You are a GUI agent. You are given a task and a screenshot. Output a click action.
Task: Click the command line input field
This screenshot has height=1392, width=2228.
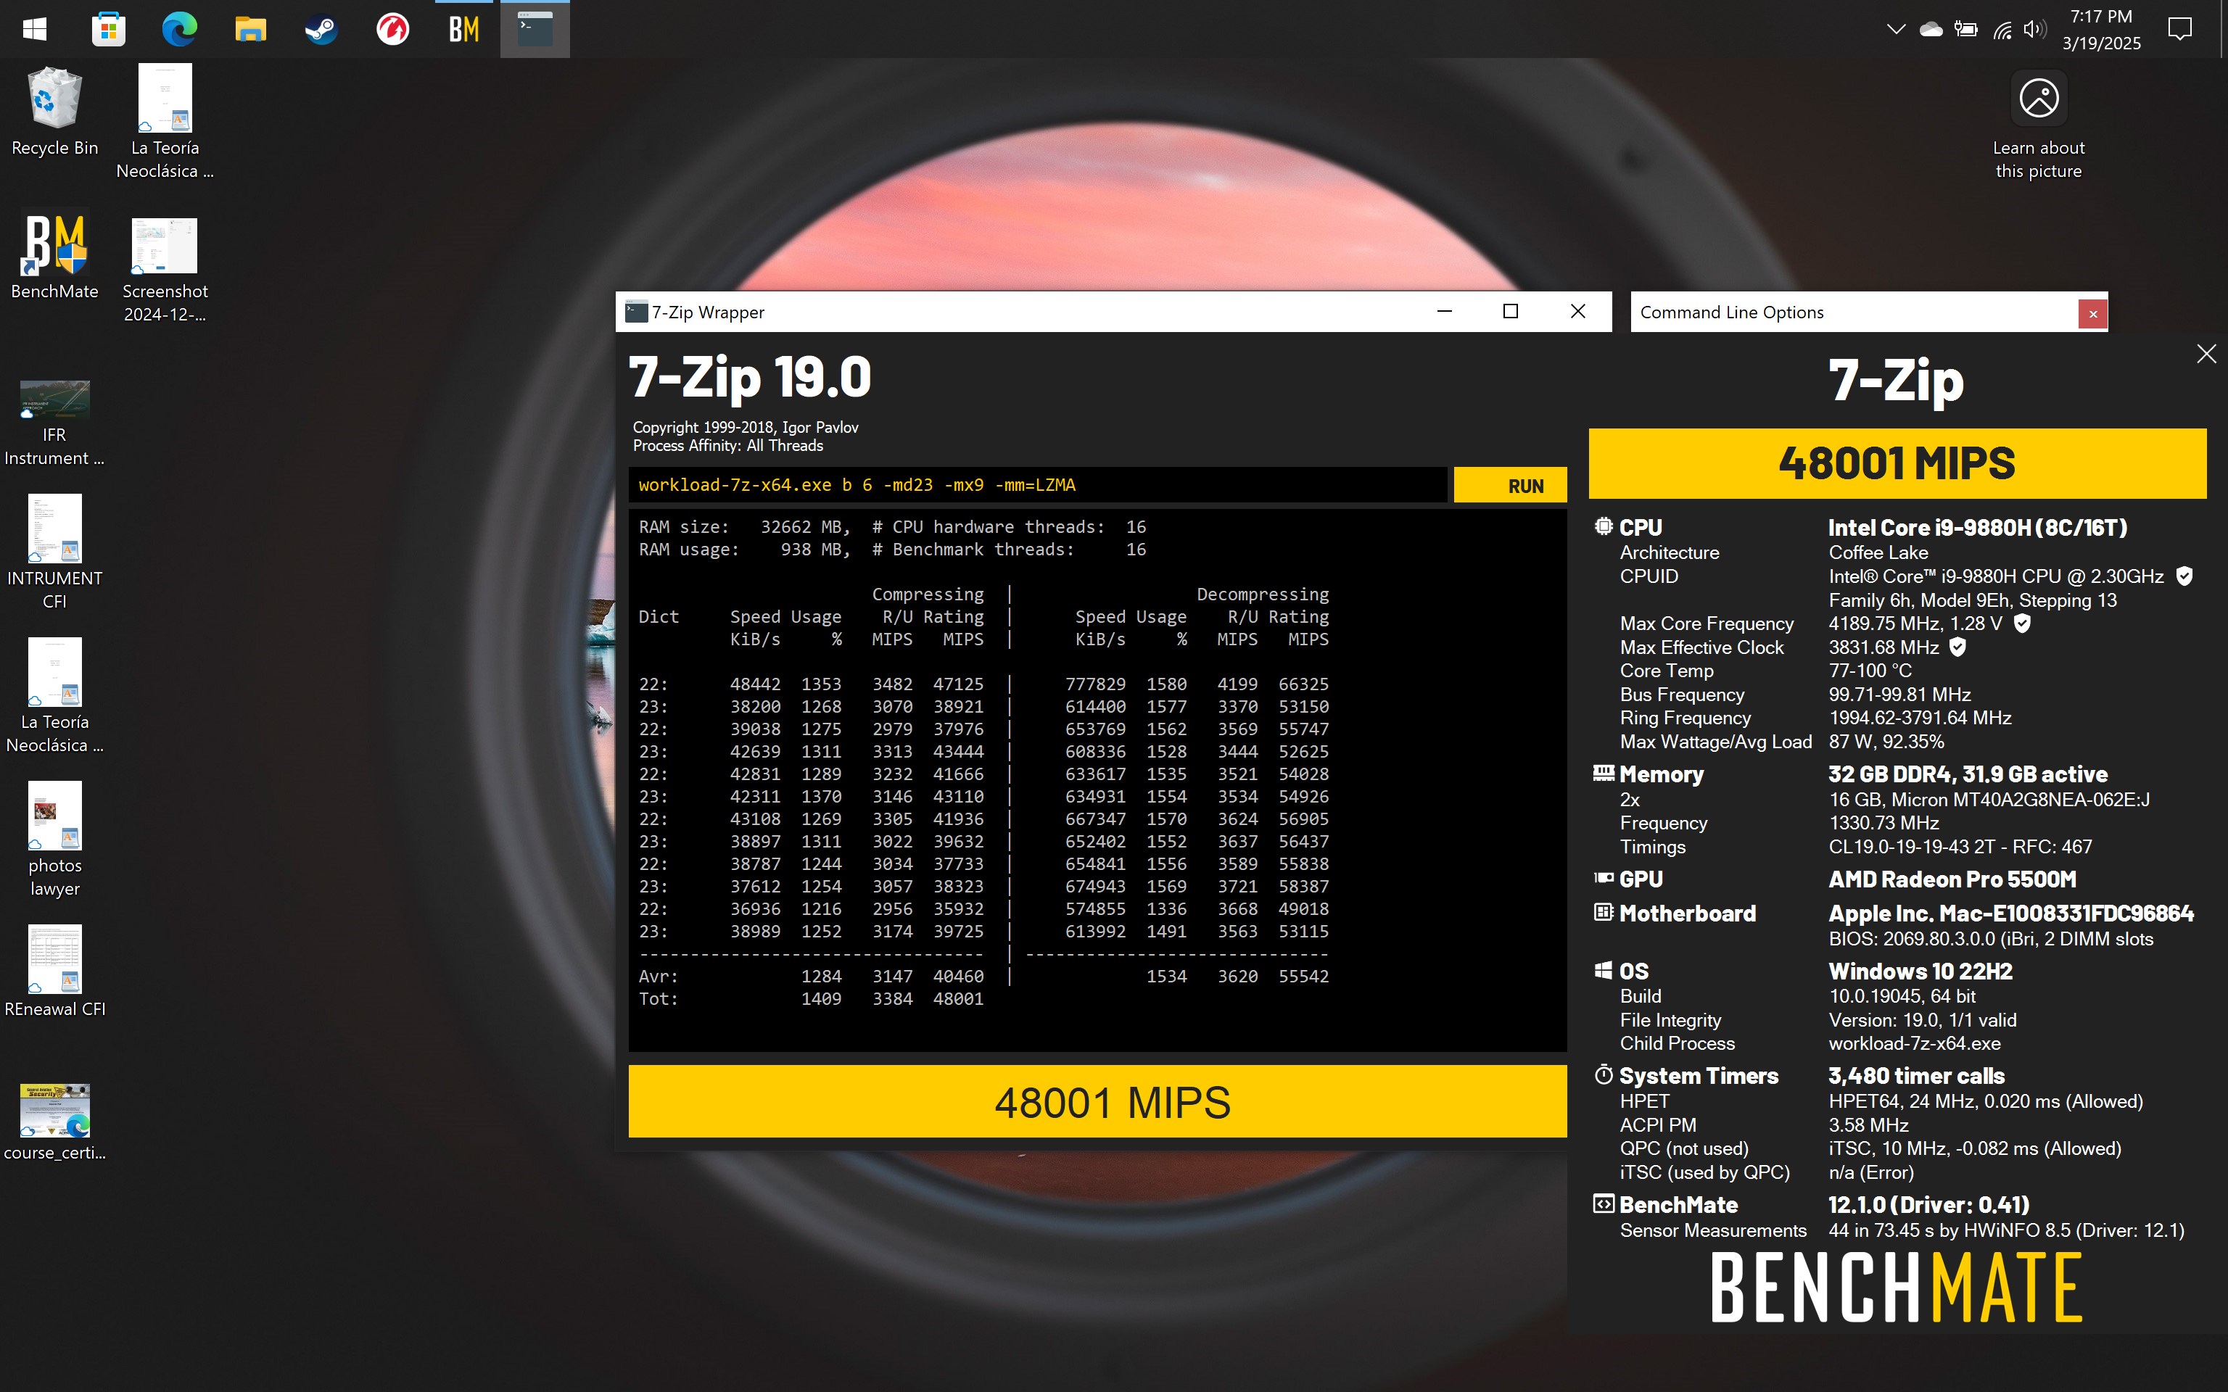pos(1038,485)
